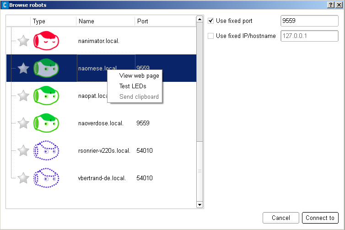
Task: Sort robot list by Name column header
Action: point(105,21)
